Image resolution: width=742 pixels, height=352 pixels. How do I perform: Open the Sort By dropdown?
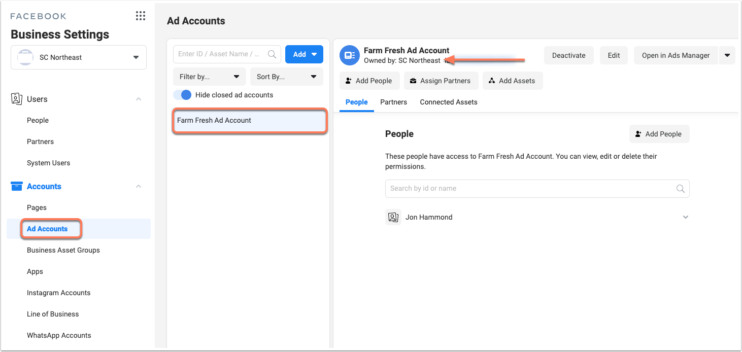(287, 77)
